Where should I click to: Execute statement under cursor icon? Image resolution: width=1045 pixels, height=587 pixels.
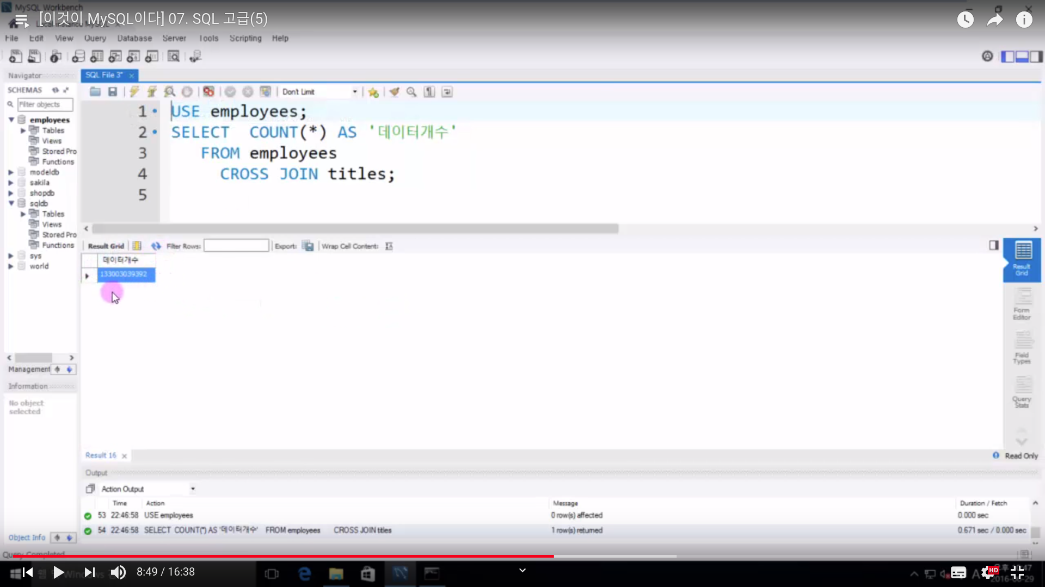[152, 92]
